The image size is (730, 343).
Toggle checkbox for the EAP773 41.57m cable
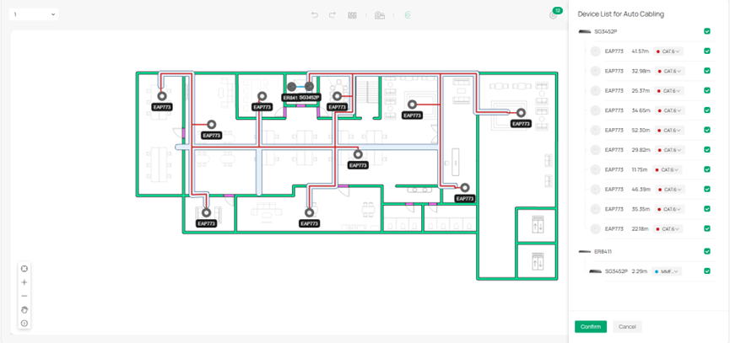pos(707,51)
